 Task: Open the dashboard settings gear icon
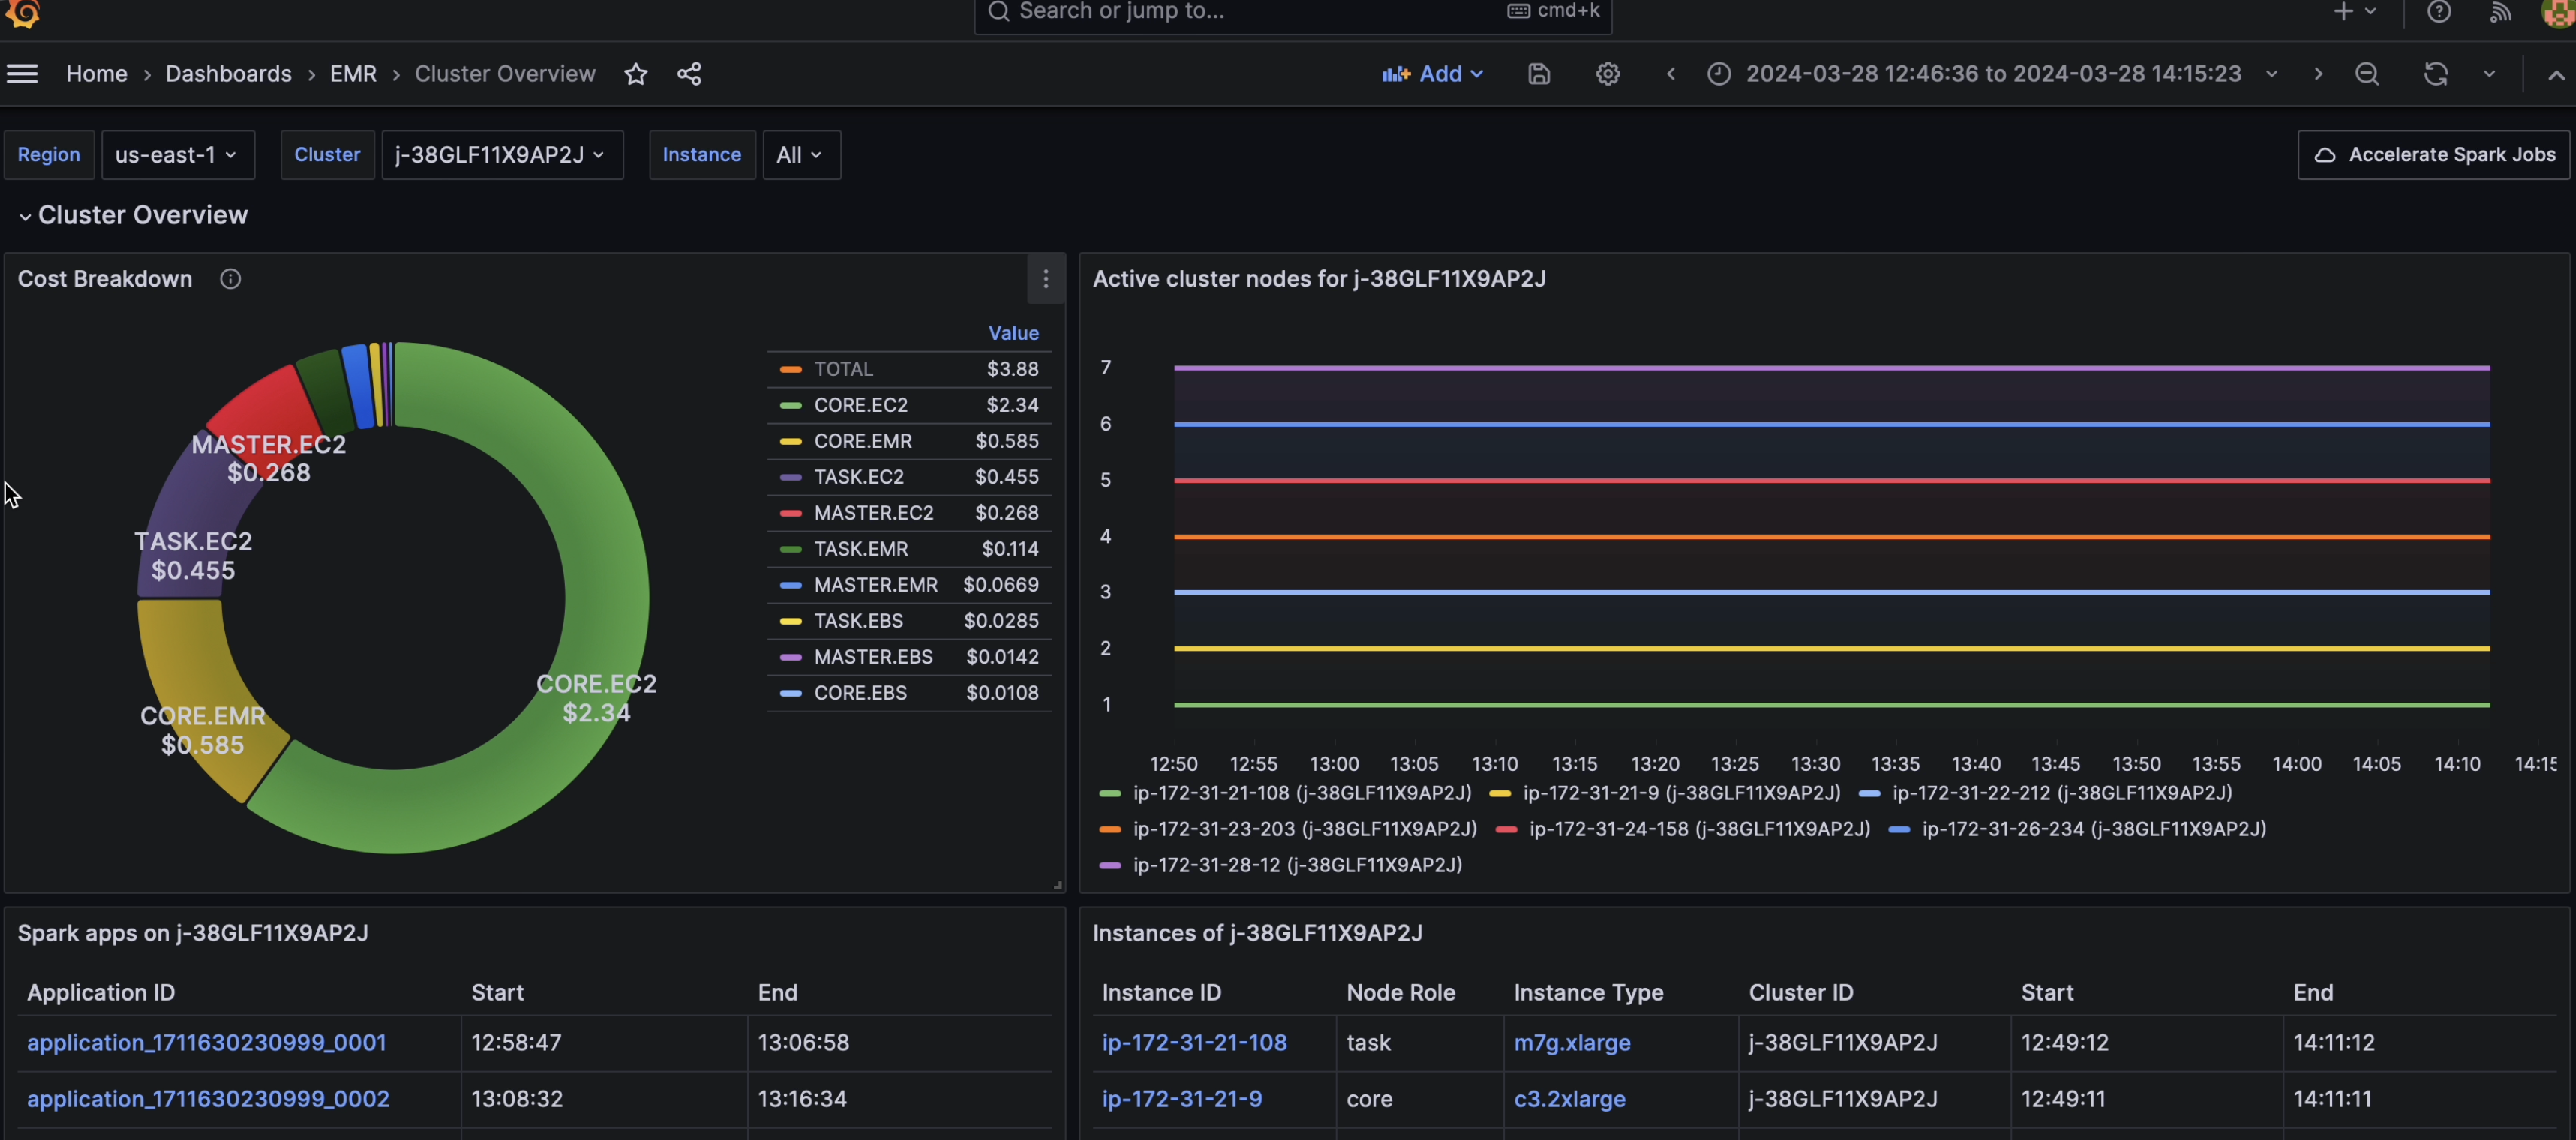point(1607,73)
